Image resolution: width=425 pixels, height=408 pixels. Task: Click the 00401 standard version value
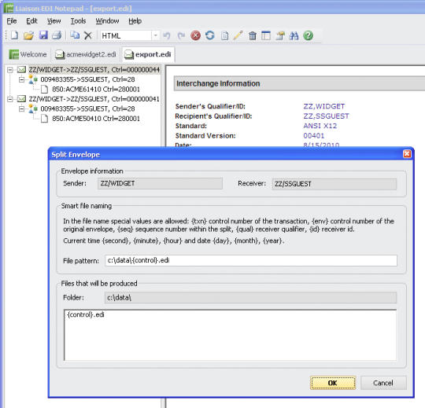pyautogui.click(x=313, y=136)
